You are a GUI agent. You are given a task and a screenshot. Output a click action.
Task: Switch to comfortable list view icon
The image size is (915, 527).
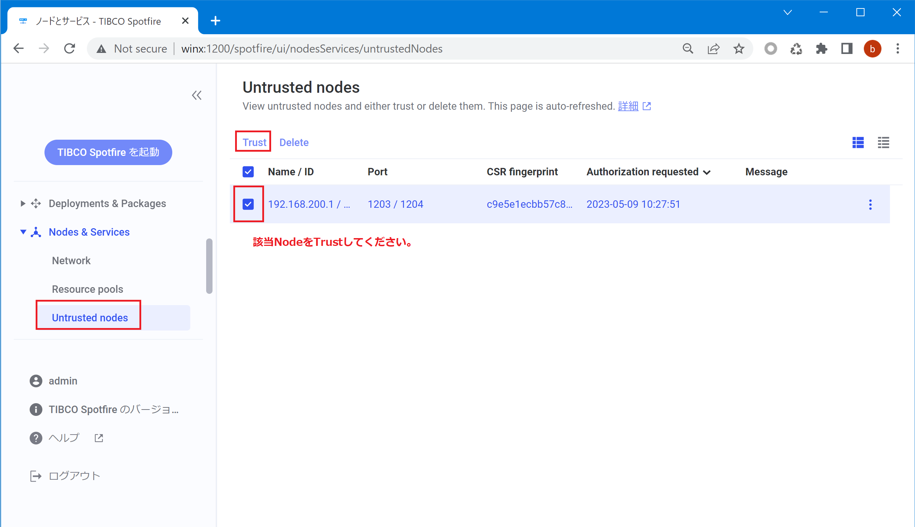[x=858, y=143]
